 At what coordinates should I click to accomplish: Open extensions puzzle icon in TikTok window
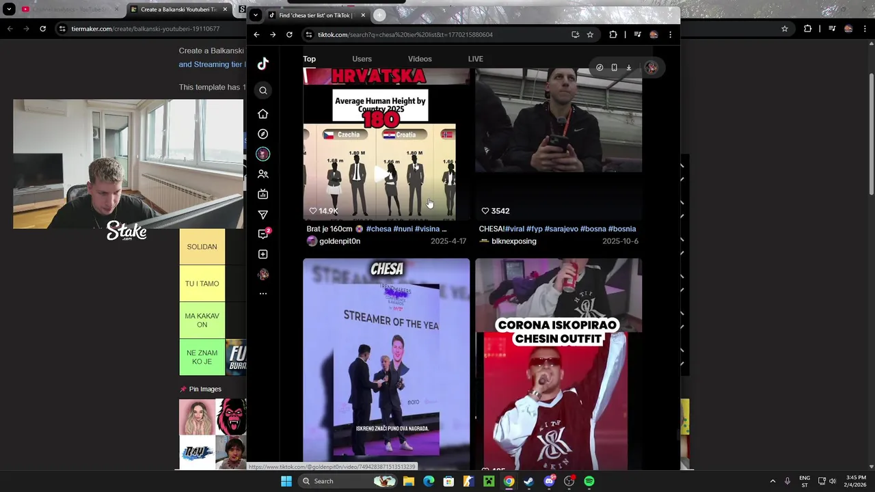613,35
